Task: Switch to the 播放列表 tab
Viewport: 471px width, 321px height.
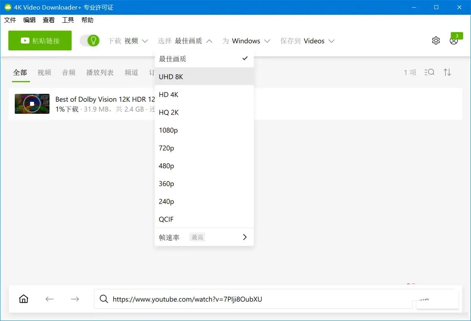Action: click(x=100, y=72)
